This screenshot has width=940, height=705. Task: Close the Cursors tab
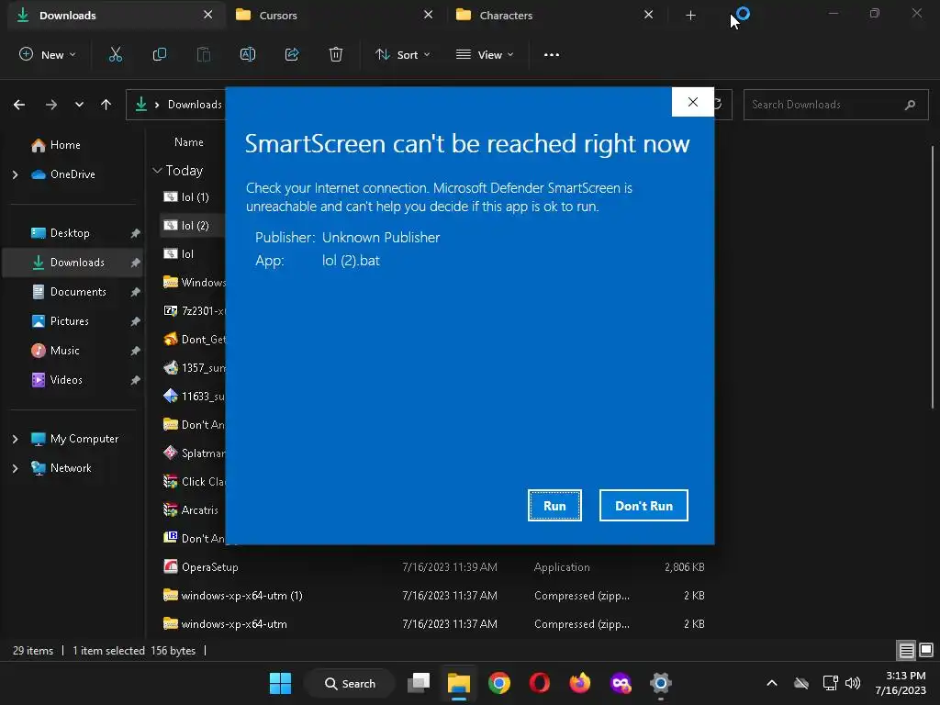click(x=428, y=15)
